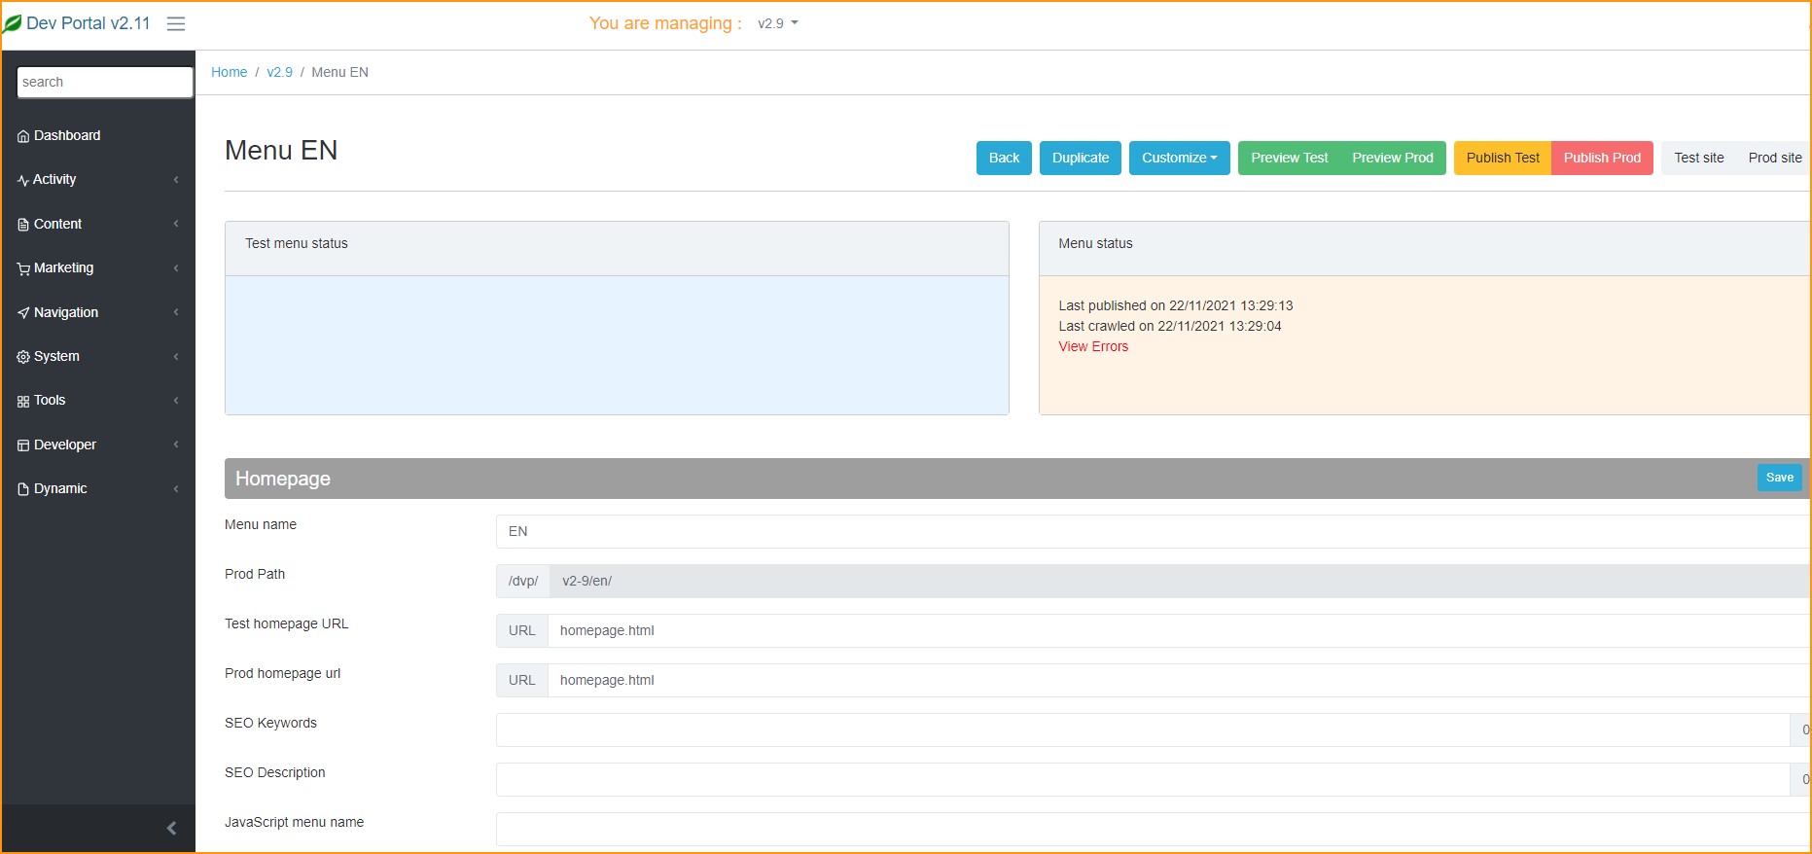Viewport: 1812px width, 854px height.
Task: Click the green leaf Dev Portal logo
Action: click(x=13, y=23)
